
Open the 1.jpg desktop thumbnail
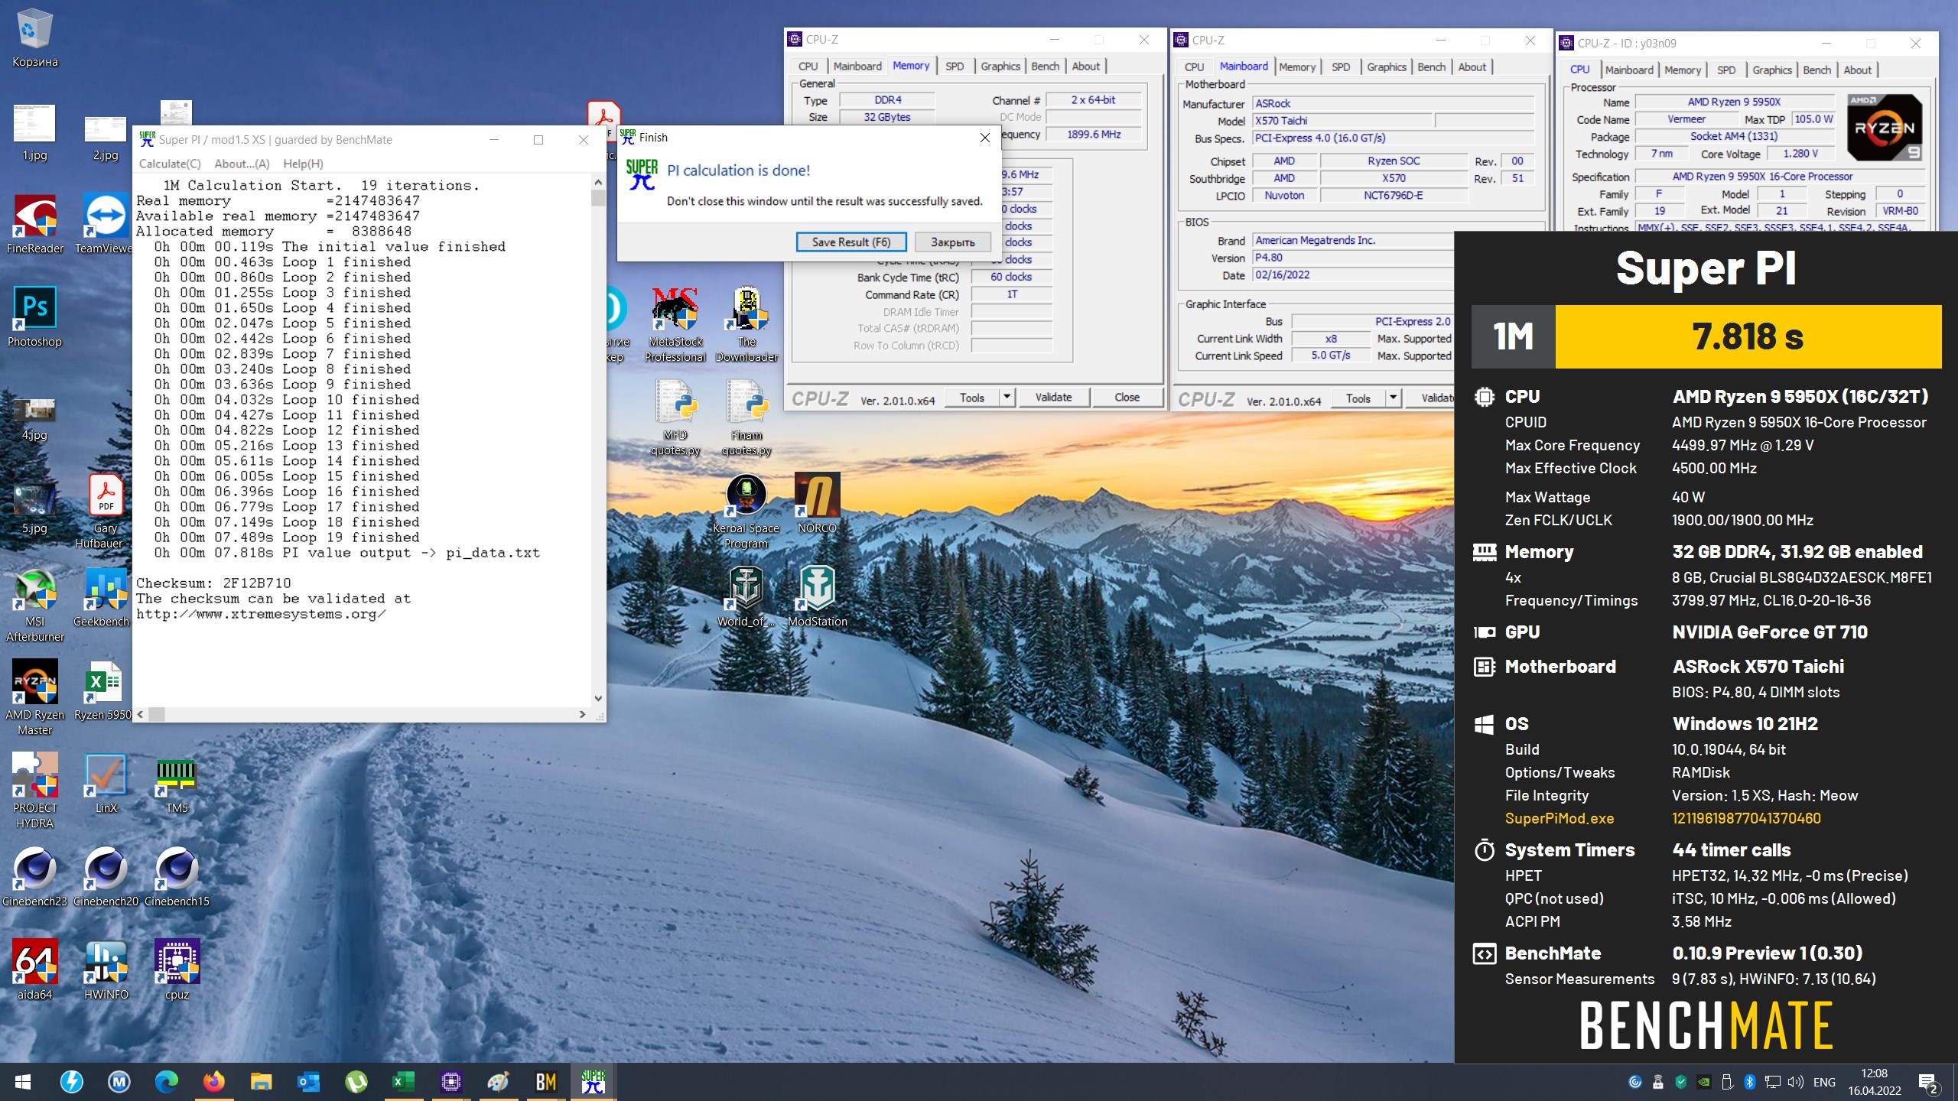coord(34,132)
